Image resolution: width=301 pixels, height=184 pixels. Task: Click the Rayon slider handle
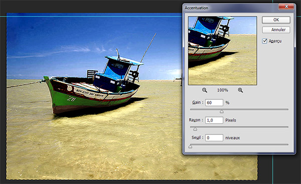click(195, 129)
